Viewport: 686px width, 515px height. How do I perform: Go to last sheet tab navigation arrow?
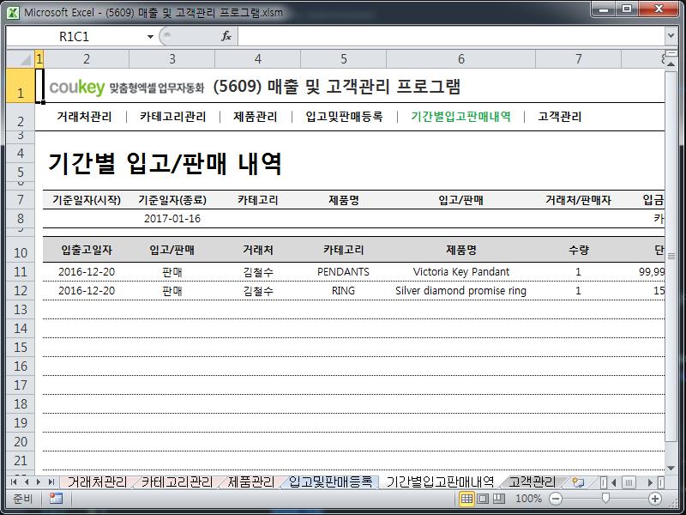(51, 482)
